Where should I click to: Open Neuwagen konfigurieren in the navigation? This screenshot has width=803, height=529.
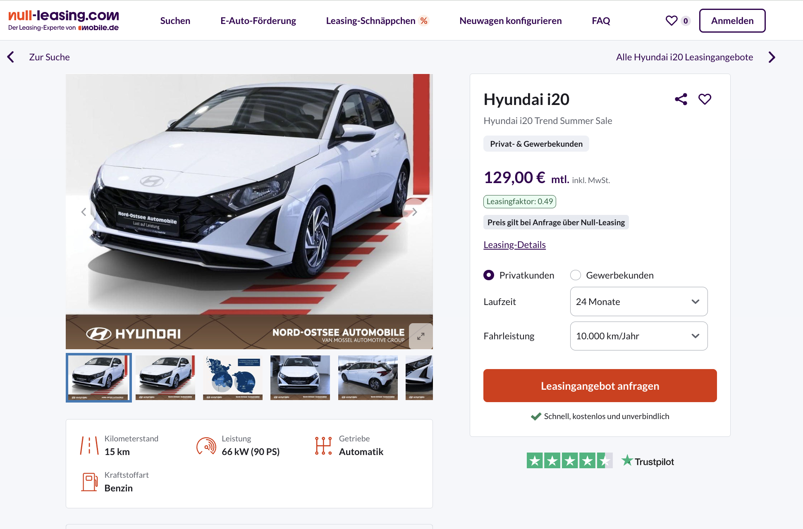pos(511,21)
